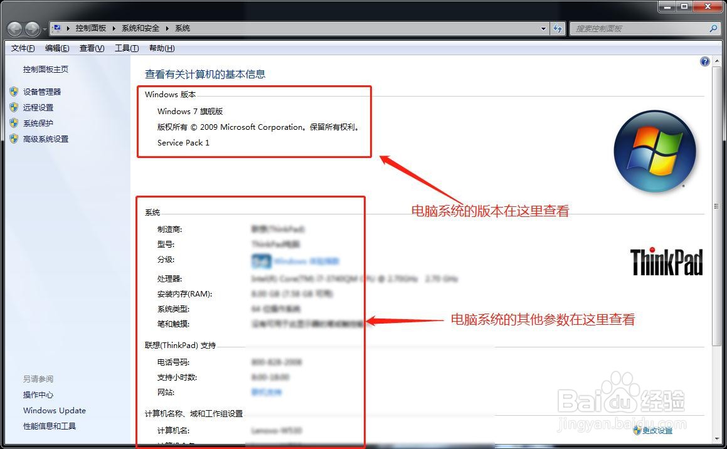727x449 pixels.
Task: Click the scroll-down arrow of the vertical scrollbar
Action: tap(717, 438)
